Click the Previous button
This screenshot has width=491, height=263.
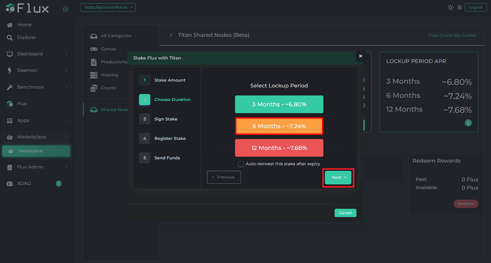[x=224, y=177]
